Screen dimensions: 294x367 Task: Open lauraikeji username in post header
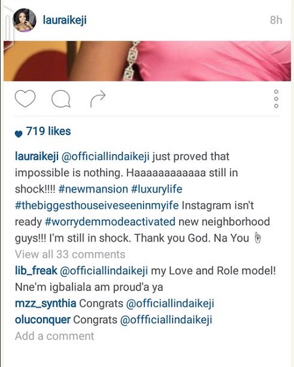tap(65, 20)
